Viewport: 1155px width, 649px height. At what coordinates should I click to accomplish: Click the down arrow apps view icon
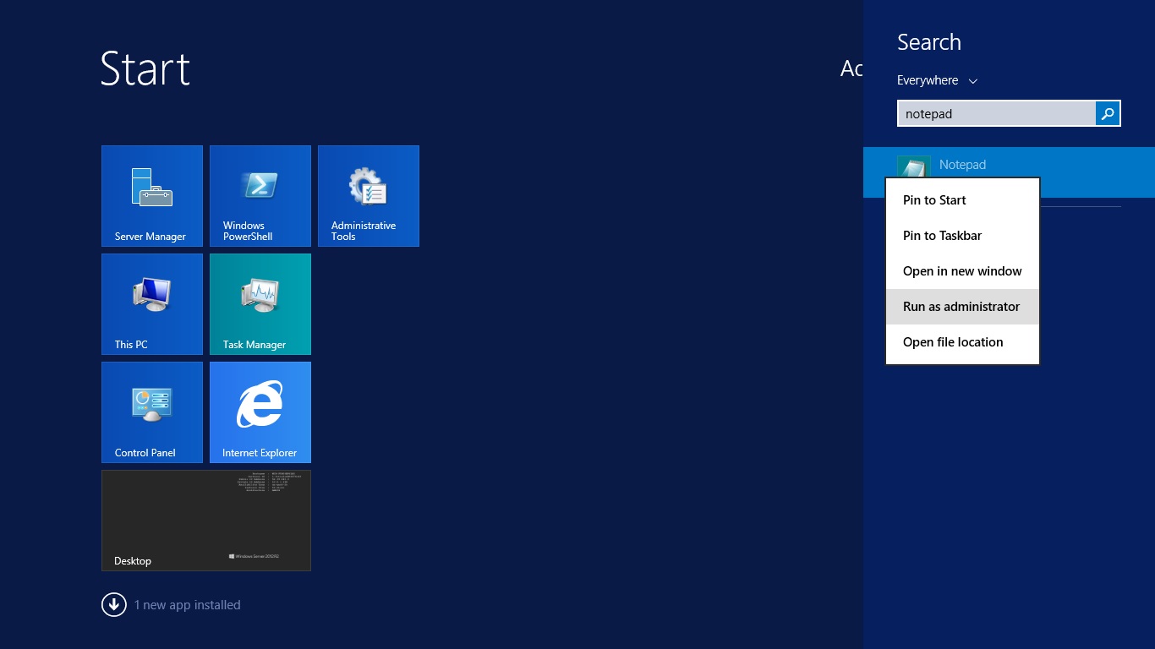click(x=114, y=605)
